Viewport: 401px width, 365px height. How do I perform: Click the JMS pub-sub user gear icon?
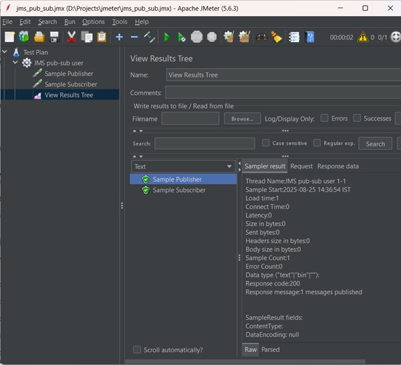pyautogui.click(x=27, y=63)
